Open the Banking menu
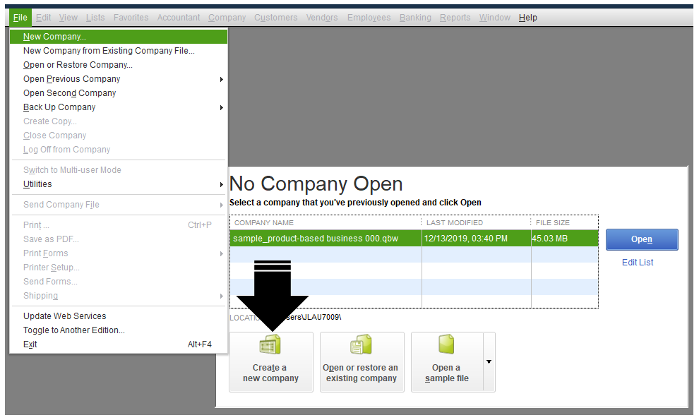This screenshot has height=420, width=699. [x=415, y=18]
